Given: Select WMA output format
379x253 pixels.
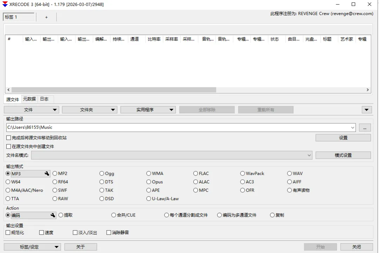Looking at the screenshot, I should 155,173.
